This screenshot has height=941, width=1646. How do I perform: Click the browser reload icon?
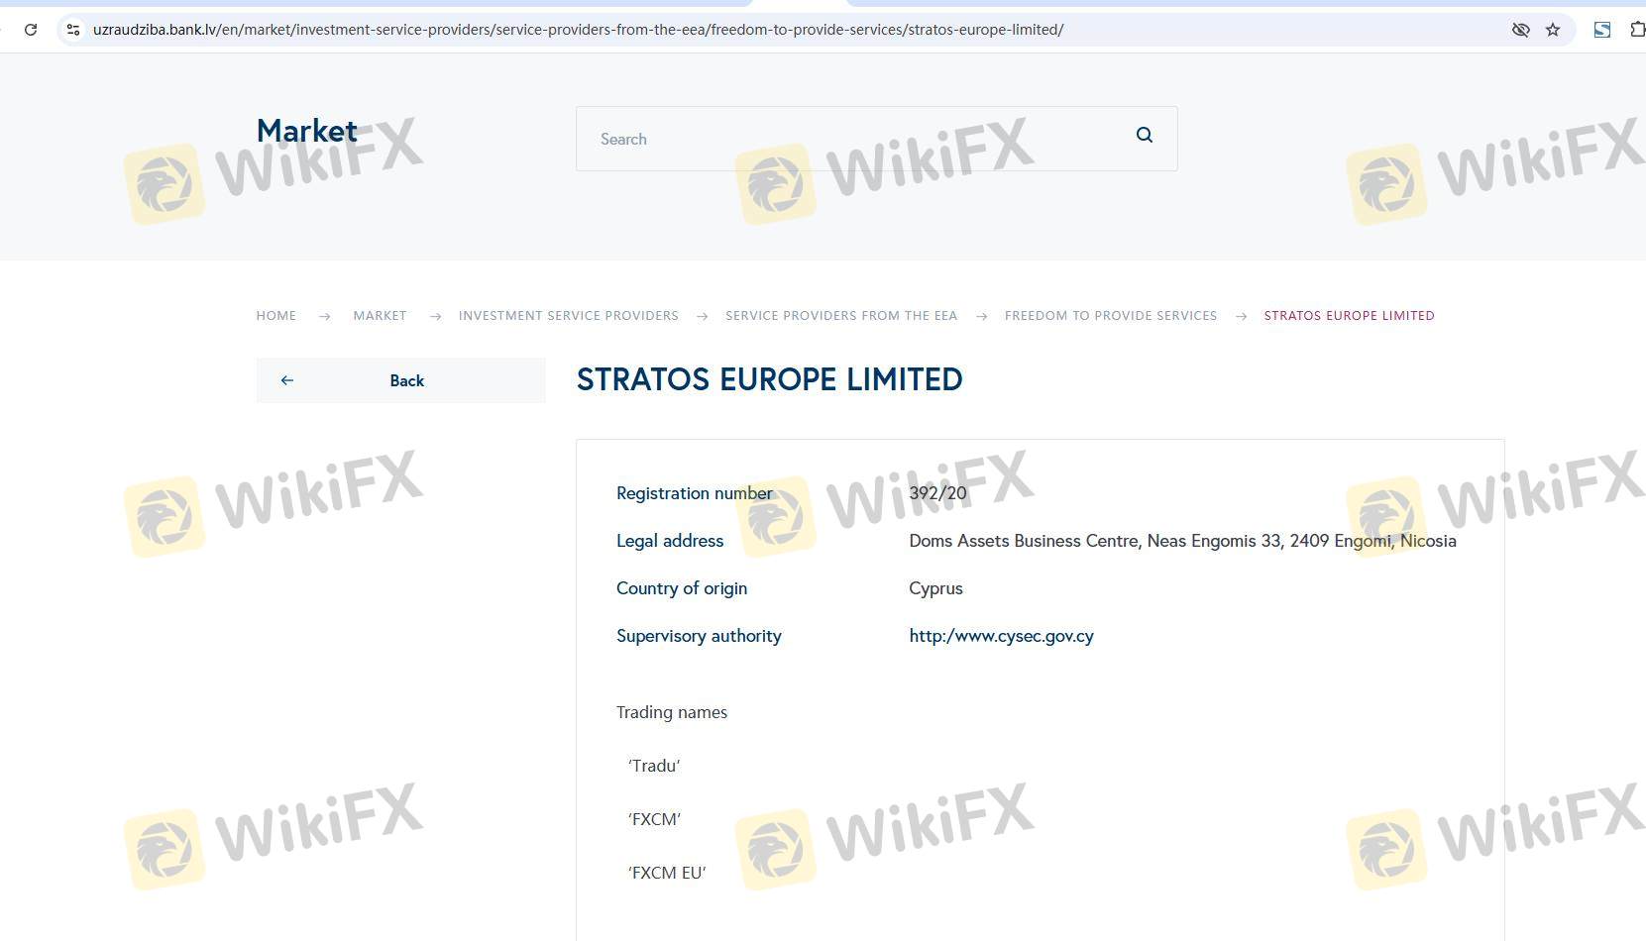click(x=31, y=30)
